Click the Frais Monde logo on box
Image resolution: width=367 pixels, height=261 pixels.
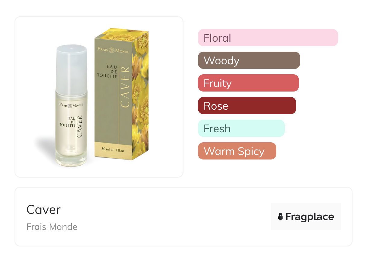[x=113, y=50]
